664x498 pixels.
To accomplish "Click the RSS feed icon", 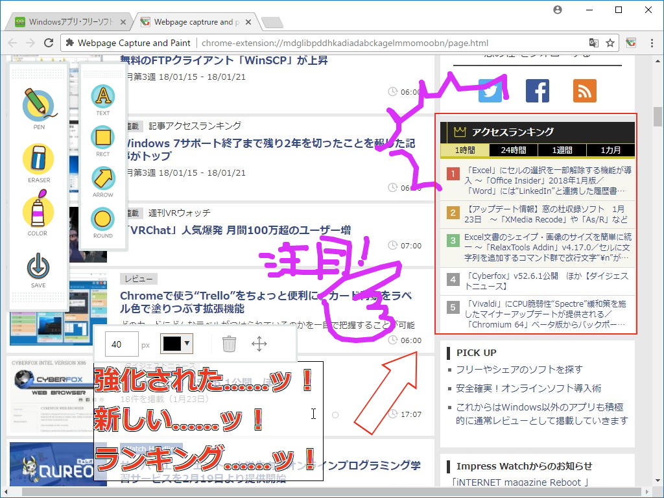I will [584, 91].
